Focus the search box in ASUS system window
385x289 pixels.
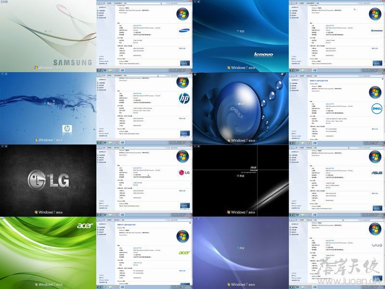coord(373,148)
